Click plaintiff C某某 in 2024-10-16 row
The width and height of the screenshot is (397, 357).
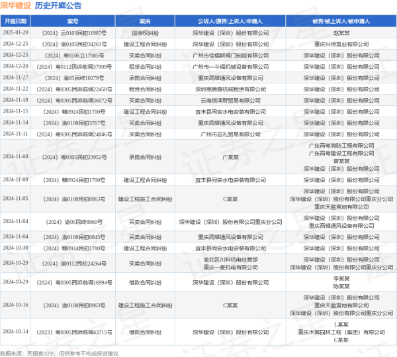pos(230,305)
